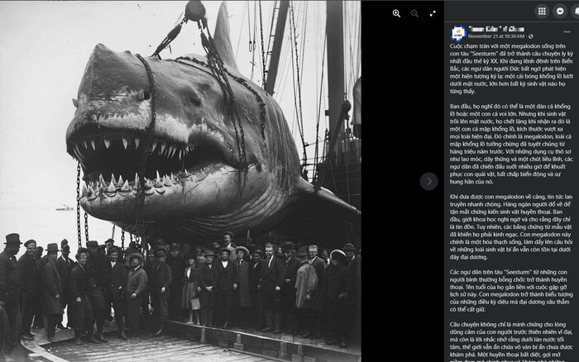
Task: Click the crowd of people below the shark
Action: pos(177,288)
